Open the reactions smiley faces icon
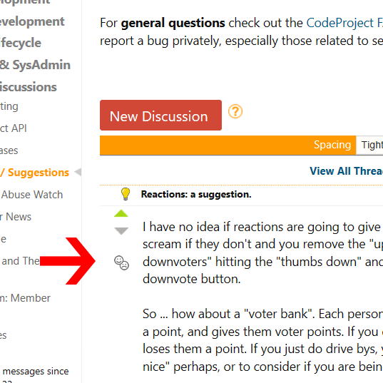Screen dimensions: 383x383 [x=122, y=262]
